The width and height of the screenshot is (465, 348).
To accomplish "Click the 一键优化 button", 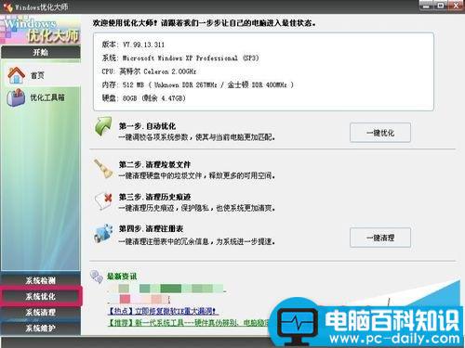I will (x=380, y=133).
